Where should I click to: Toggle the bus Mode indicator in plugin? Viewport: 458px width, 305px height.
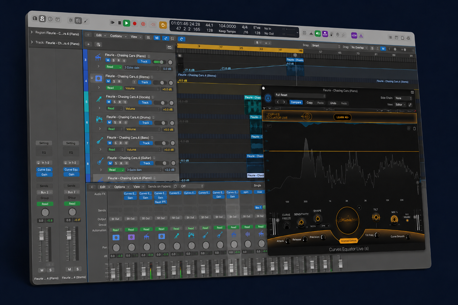click(x=407, y=220)
